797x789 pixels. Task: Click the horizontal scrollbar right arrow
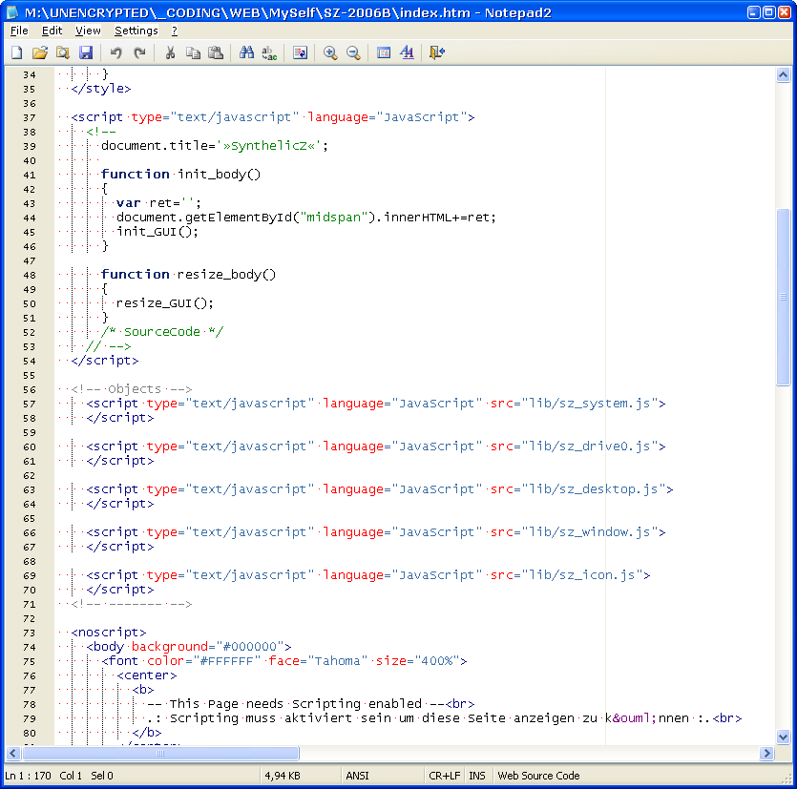pos(766,753)
